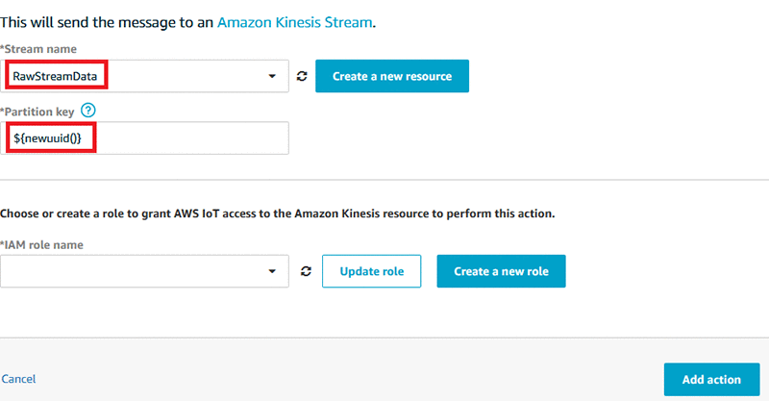Click the Create a new role button
The height and width of the screenshot is (401, 769).
click(501, 272)
